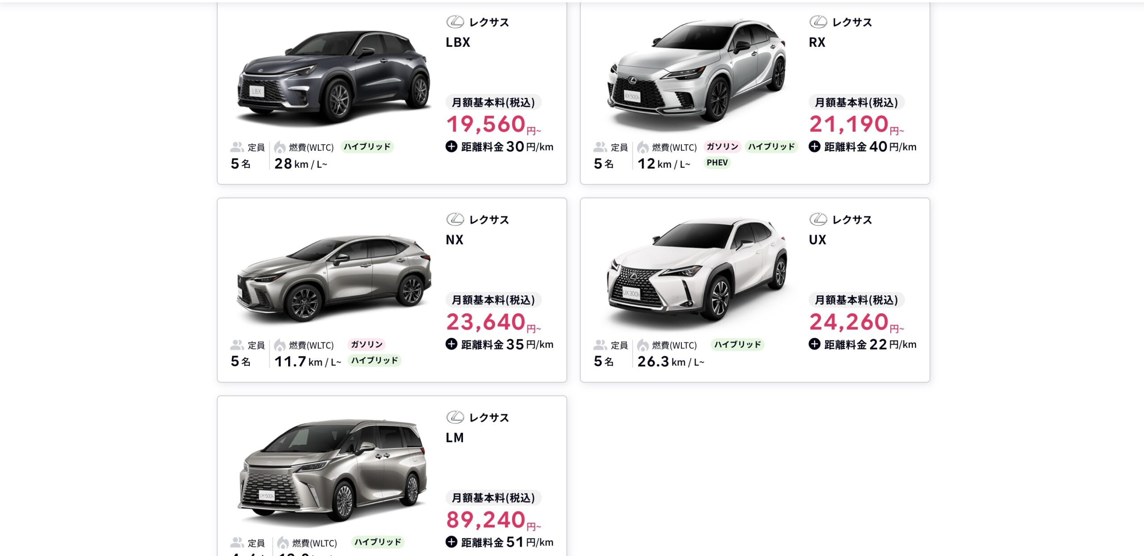Open the Lexus LBX car image

coord(334,77)
